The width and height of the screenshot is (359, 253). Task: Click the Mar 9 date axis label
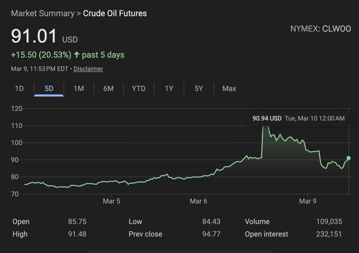click(x=308, y=201)
